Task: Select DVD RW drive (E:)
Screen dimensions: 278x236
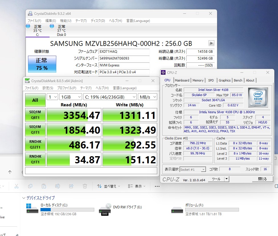Action: coord(120,209)
